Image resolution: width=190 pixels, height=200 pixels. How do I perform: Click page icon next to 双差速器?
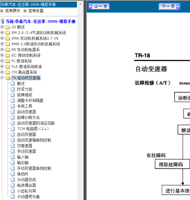(13, 146)
